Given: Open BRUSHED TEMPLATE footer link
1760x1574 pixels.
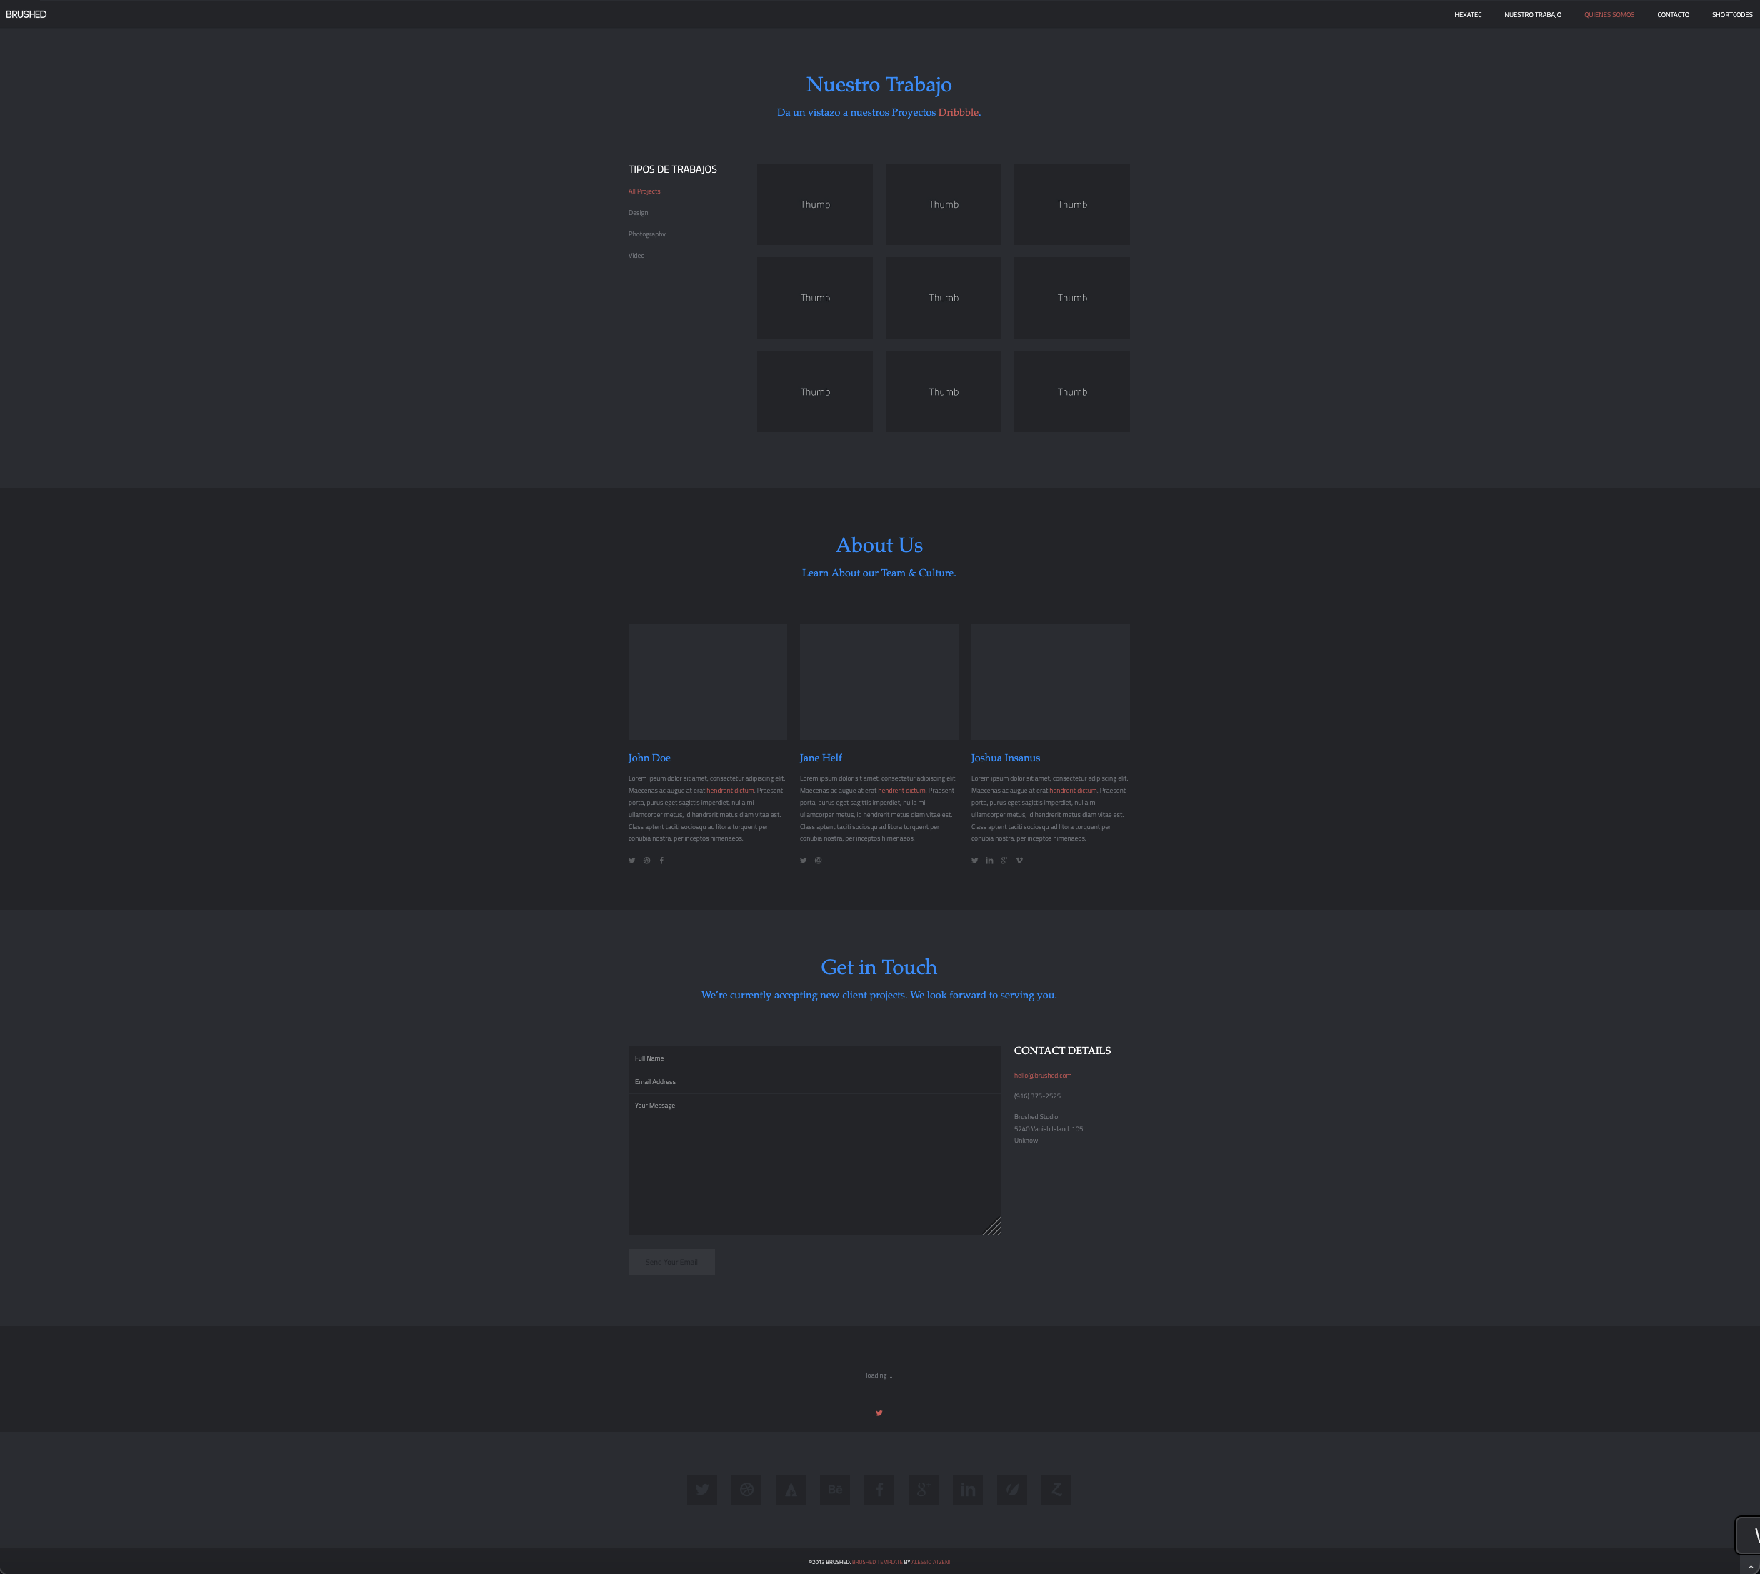Looking at the screenshot, I should tap(877, 1562).
